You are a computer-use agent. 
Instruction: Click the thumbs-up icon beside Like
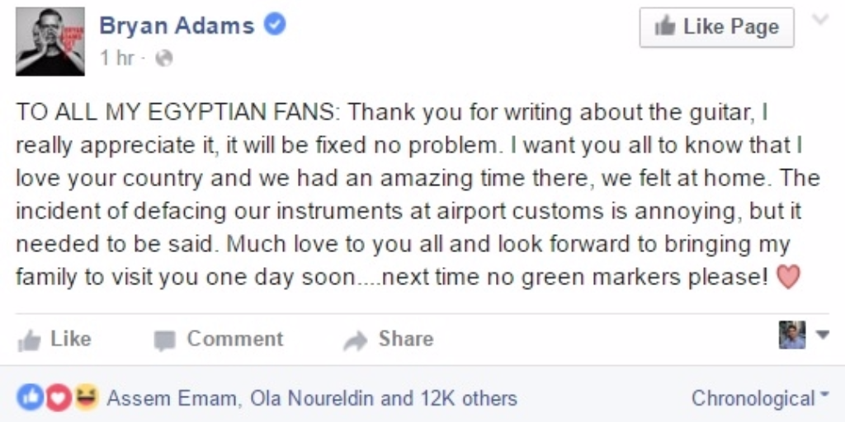point(29,340)
